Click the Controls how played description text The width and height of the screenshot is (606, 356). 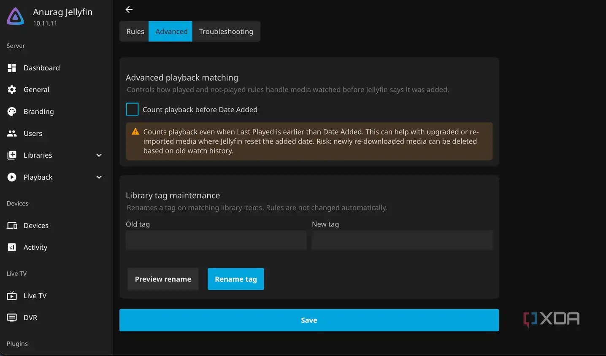coord(288,89)
